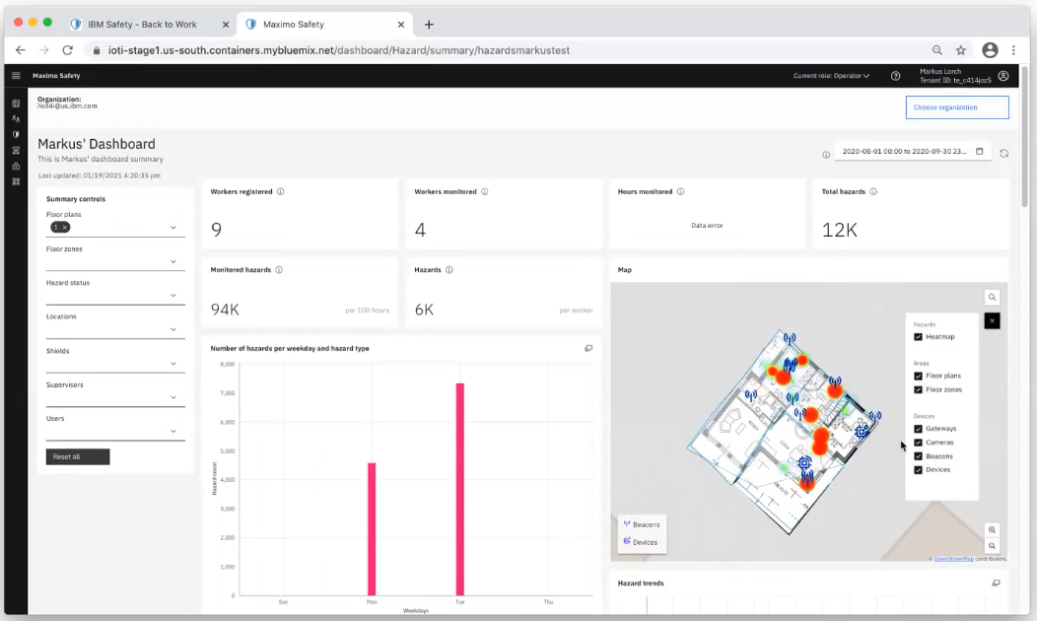
Task: Open the Current role Operator dropdown
Action: click(831, 76)
